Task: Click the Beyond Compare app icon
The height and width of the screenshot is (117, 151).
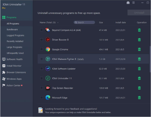Action: click(x=48, y=30)
